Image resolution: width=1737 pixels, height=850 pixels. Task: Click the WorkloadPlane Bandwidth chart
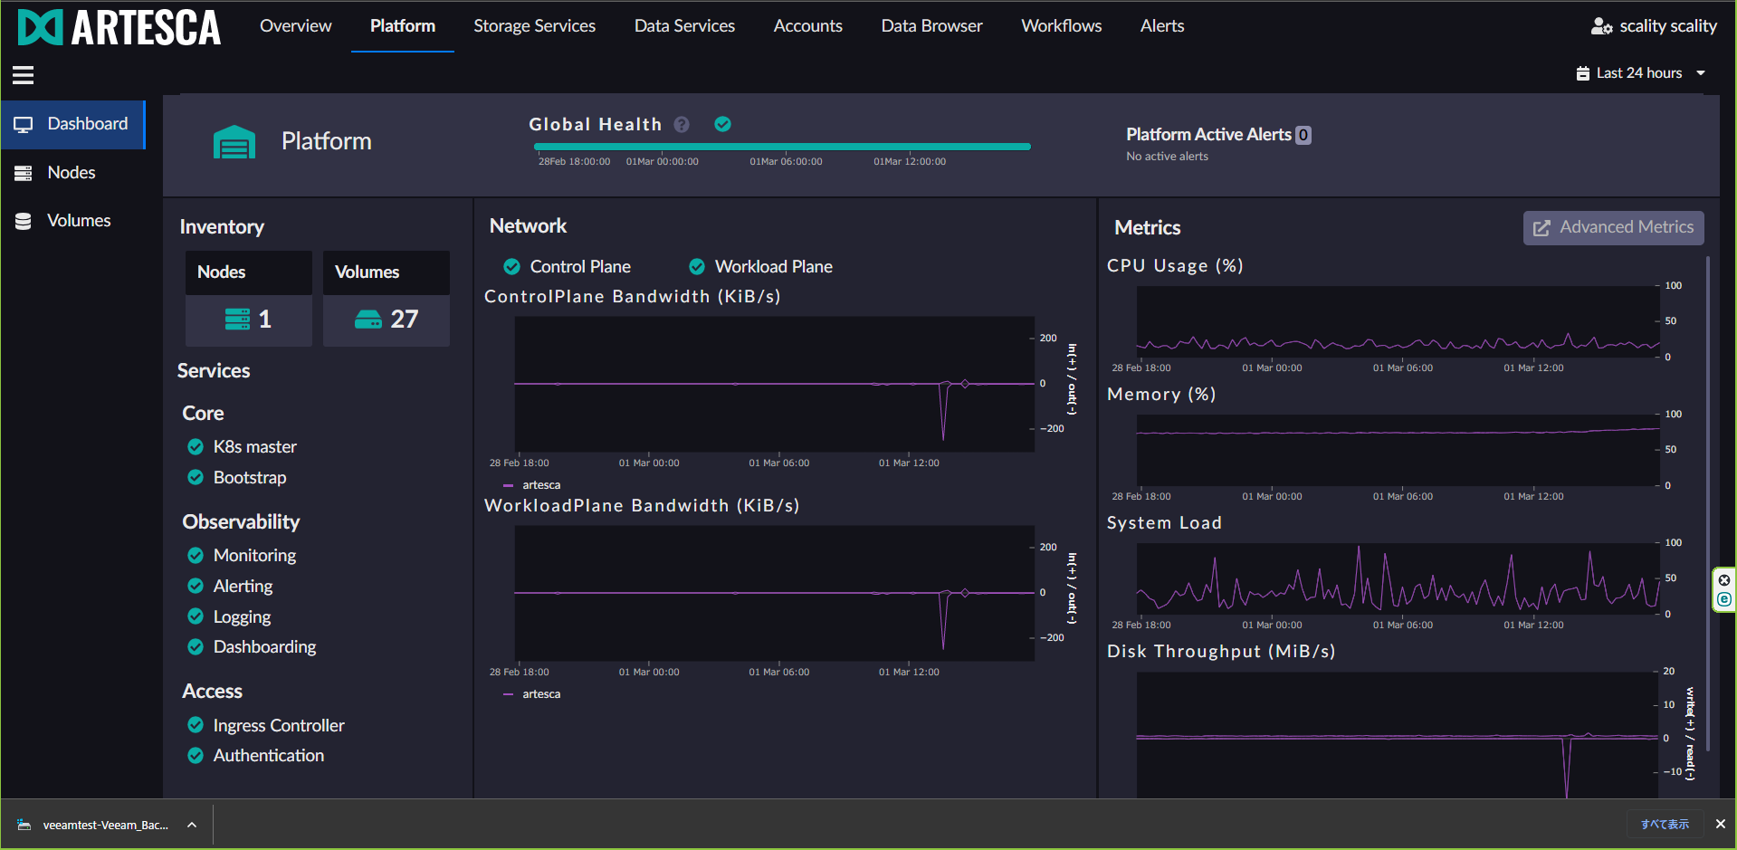pyautogui.click(x=775, y=593)
